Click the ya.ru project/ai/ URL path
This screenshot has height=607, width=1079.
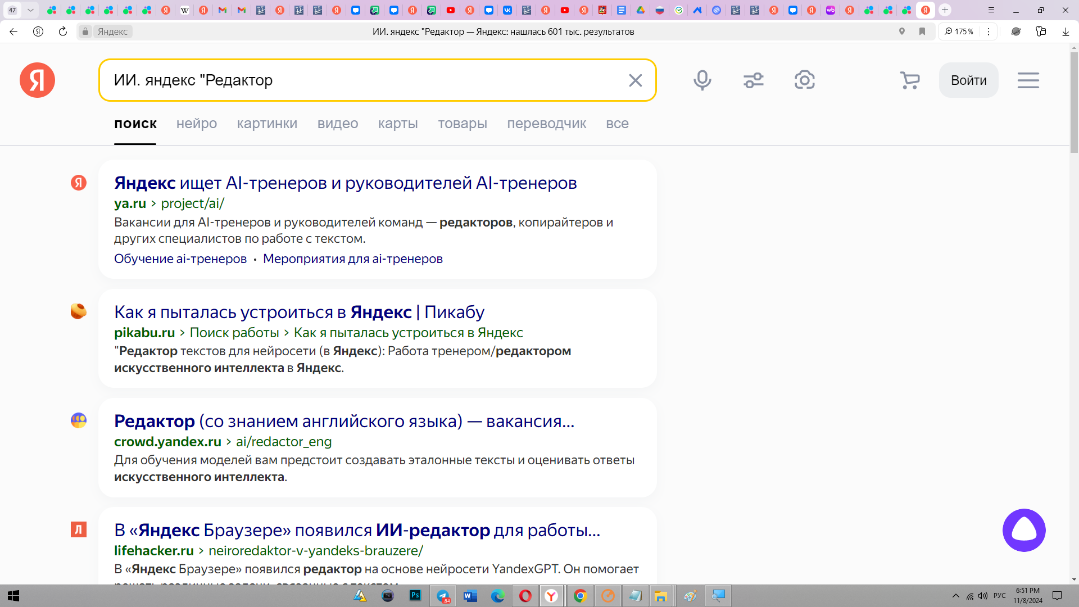point(192,203)
